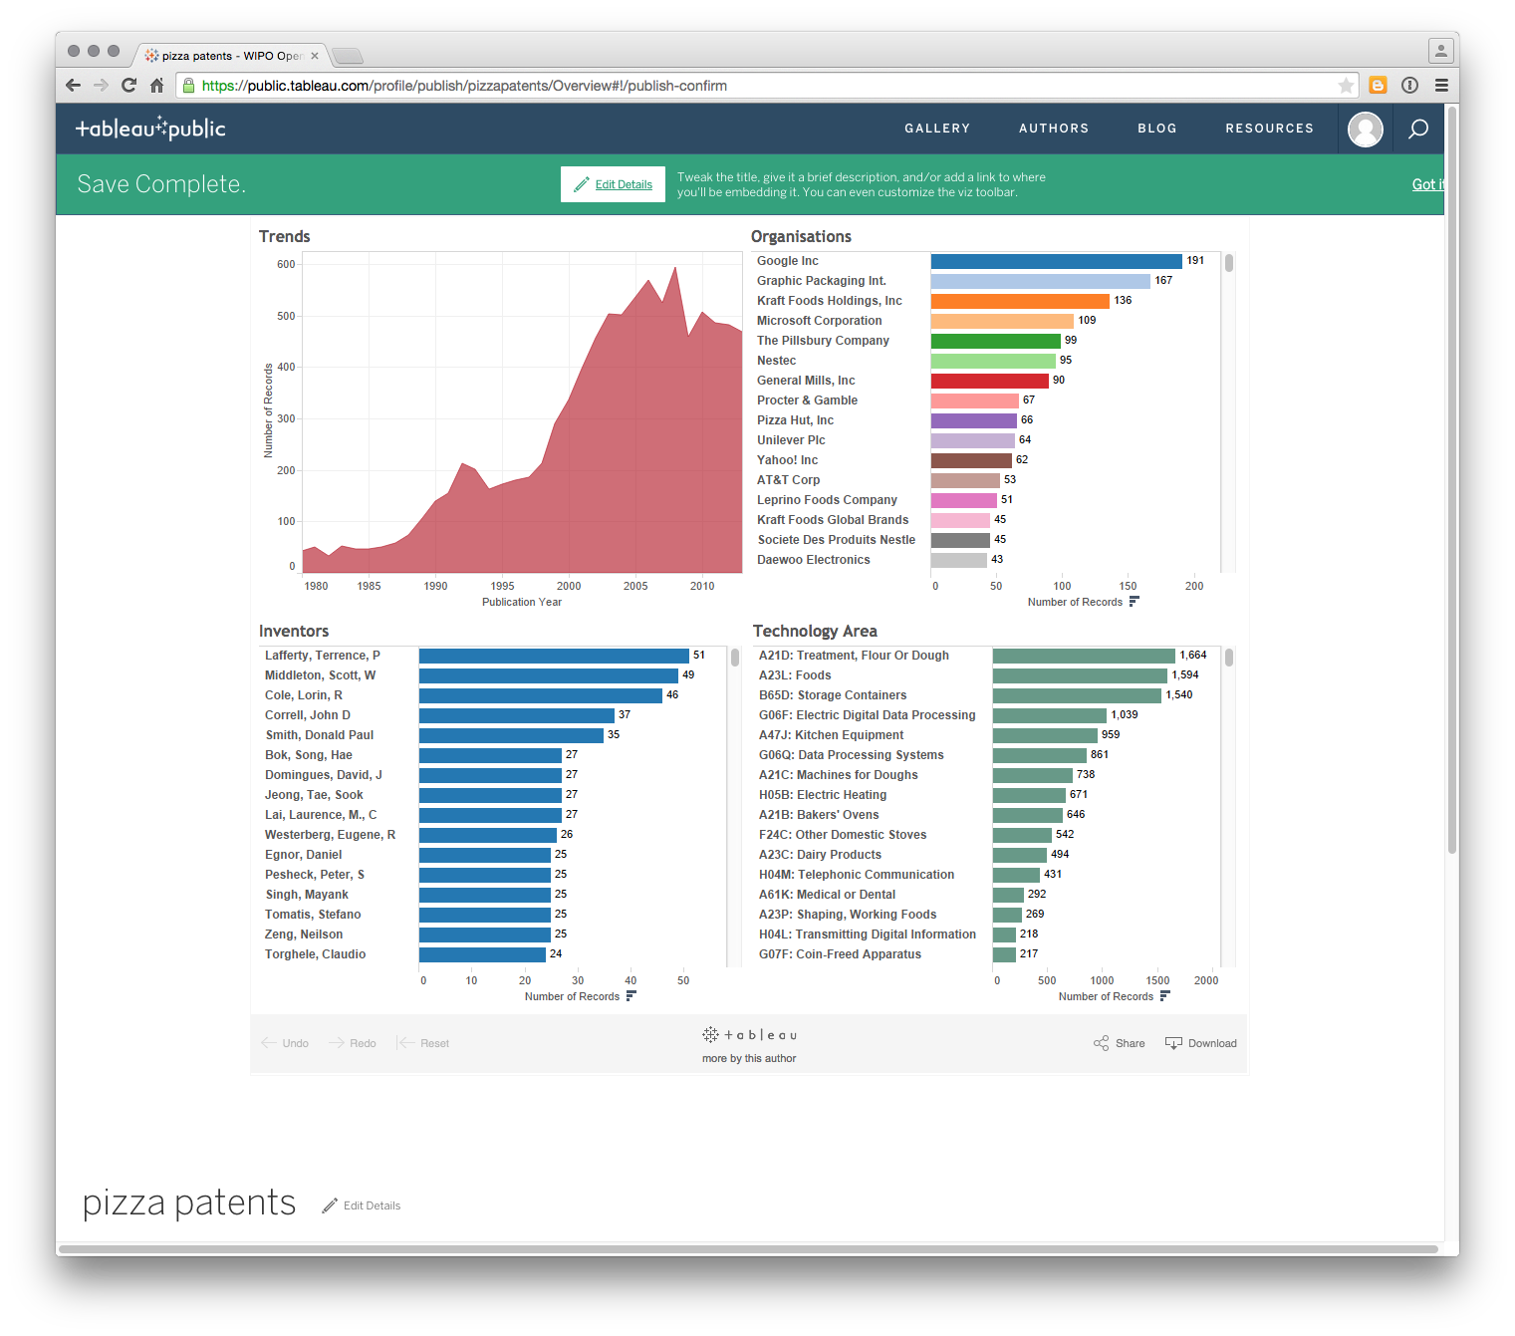Click the green padlock in address bar

[x=188, y=86]
